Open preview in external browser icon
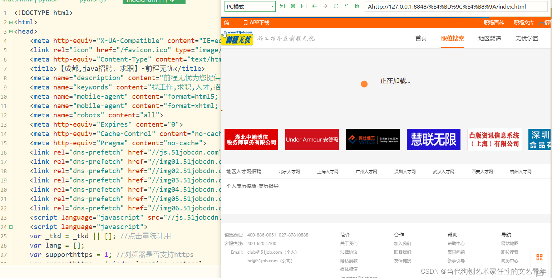Image resolution: width=552 pixels, height=278 pixels. [282, 6]
